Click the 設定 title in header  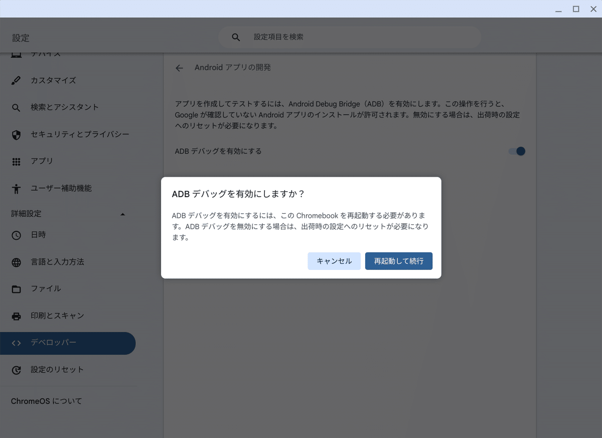point(21,38)
